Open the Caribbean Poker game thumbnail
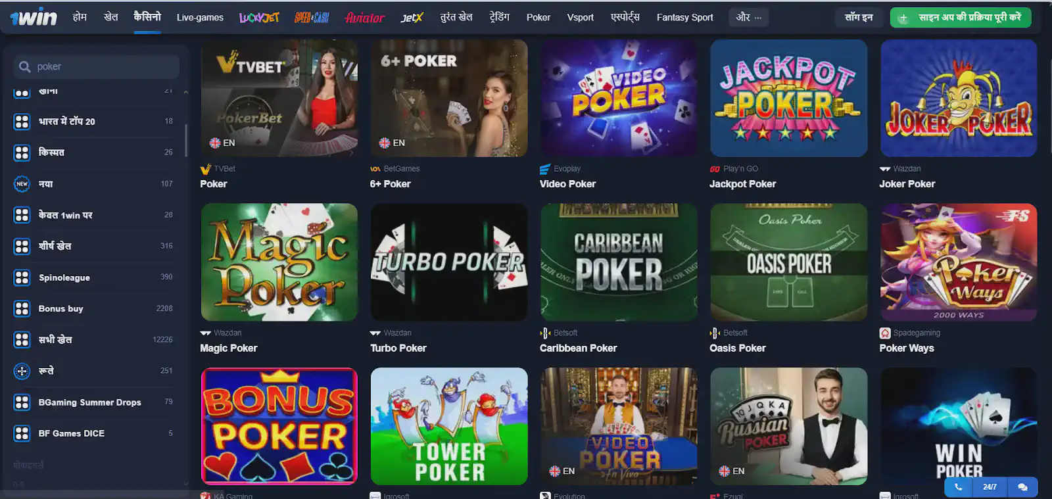The width and height of the screenshot is (1052, 499). [619, 262]
